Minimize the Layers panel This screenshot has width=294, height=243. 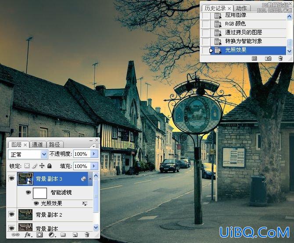coord(91,140)
